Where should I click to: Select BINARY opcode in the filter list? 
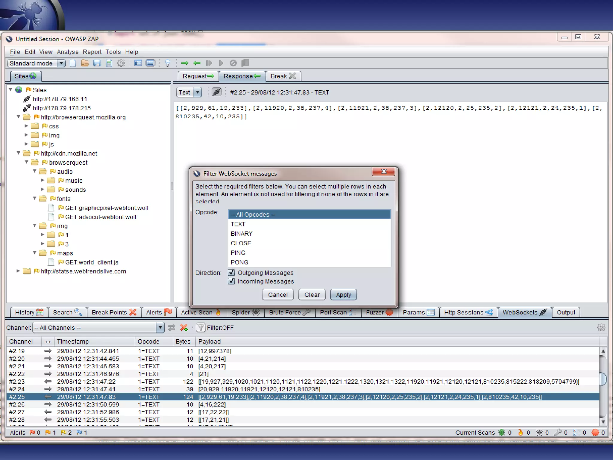coord(242,234)
